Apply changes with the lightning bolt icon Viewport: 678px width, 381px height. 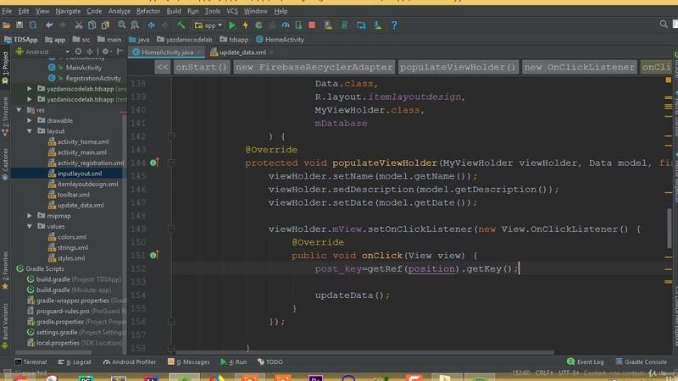[x=246, y=25]
